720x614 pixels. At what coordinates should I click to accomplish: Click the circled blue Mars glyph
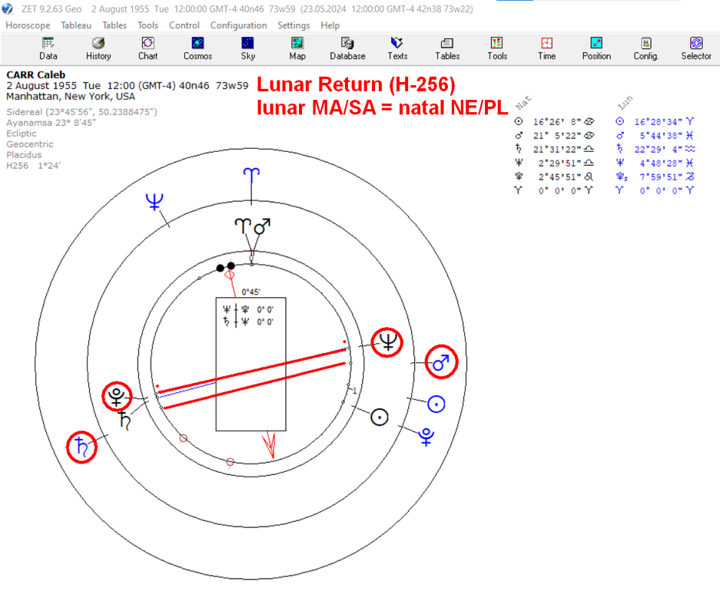[441, 361]
